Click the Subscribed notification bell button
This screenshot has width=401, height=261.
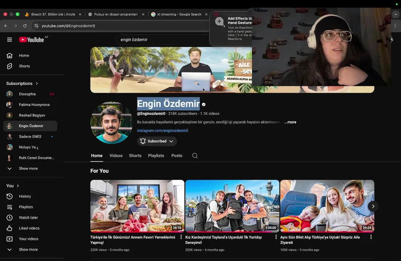[x=157, y=141]
